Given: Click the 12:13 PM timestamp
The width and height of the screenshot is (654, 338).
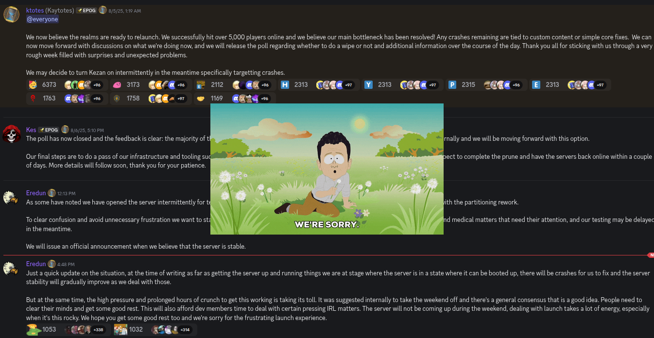Looking at the screenshot, I should pos(67,193).
